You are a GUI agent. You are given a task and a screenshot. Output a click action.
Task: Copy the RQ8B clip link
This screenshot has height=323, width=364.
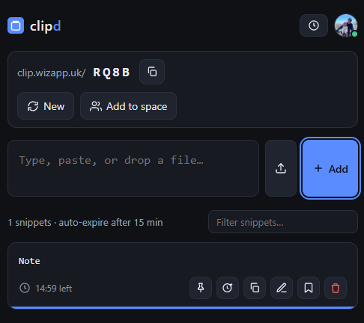pos(152,72)
